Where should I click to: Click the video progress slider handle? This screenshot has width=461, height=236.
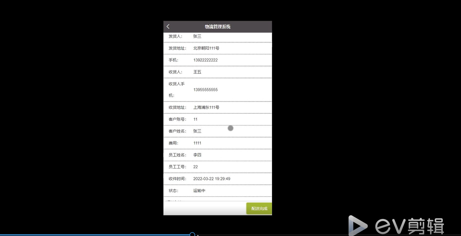coord(192,234)
